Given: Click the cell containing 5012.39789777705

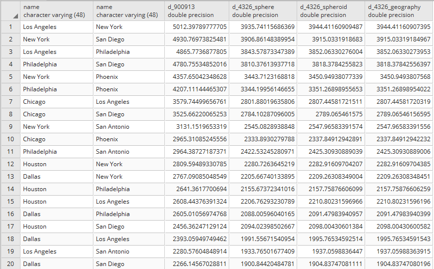Looking at the screenshot, I should (198, 27).
